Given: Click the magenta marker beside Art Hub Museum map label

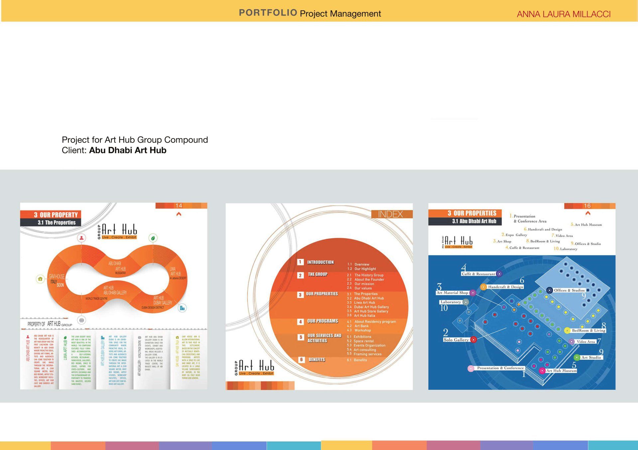Looking at the screenshot, I should pos(542,371).
